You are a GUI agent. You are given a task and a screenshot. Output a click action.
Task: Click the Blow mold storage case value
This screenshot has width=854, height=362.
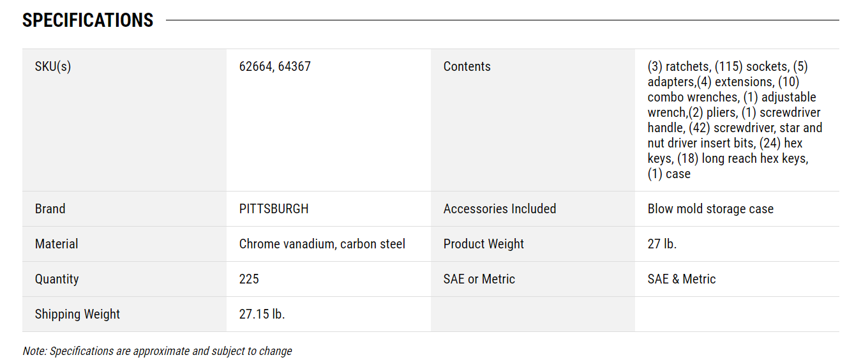pyautogui.click(x=710, y=209)
